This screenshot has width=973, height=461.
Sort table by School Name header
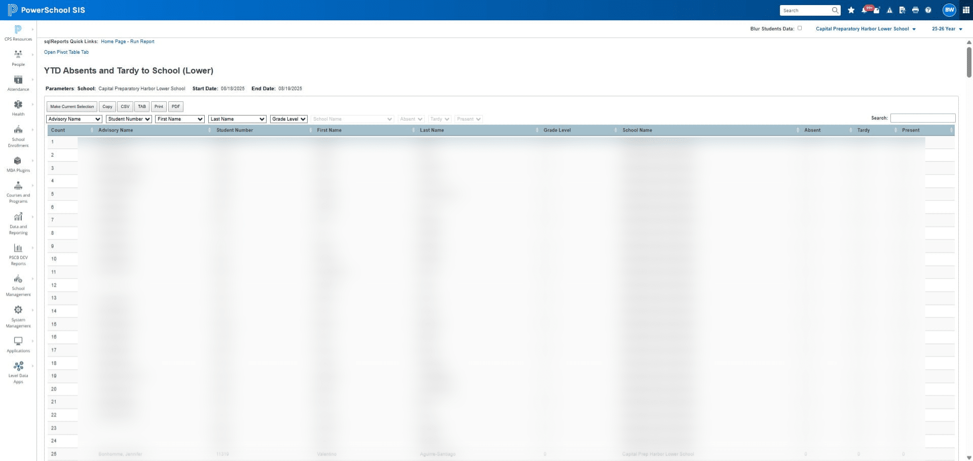710,130
